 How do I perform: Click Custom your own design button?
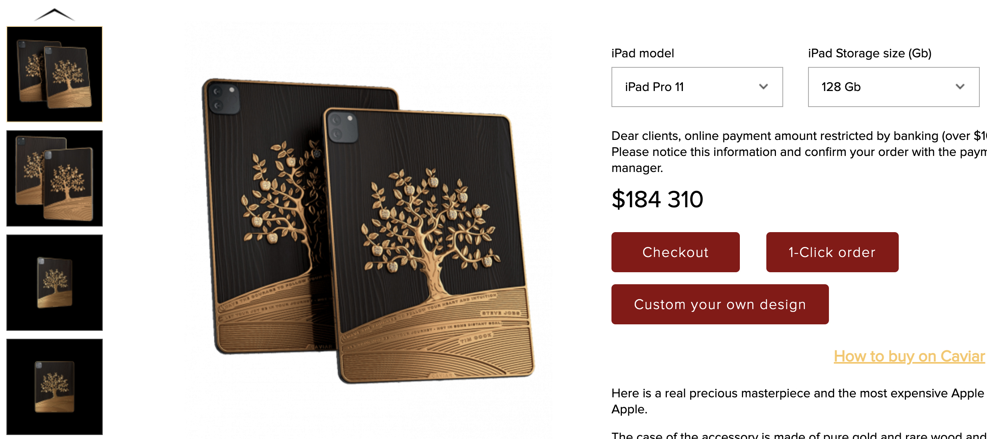click(x=720, y=304)
